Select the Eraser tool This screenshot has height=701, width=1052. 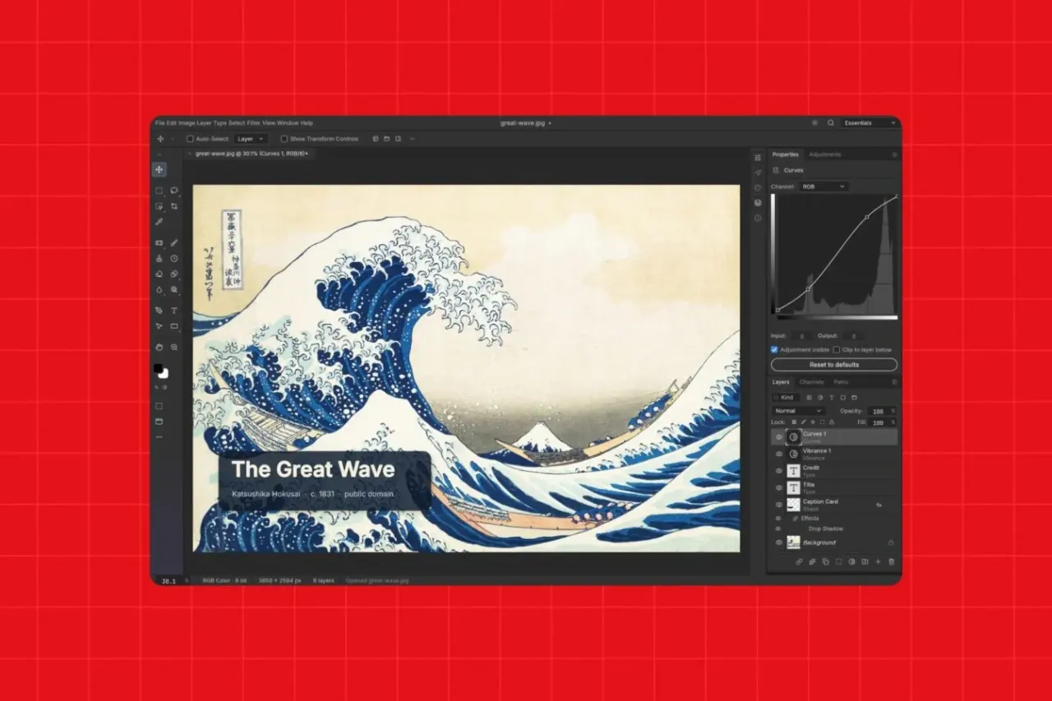click(159, 274)
